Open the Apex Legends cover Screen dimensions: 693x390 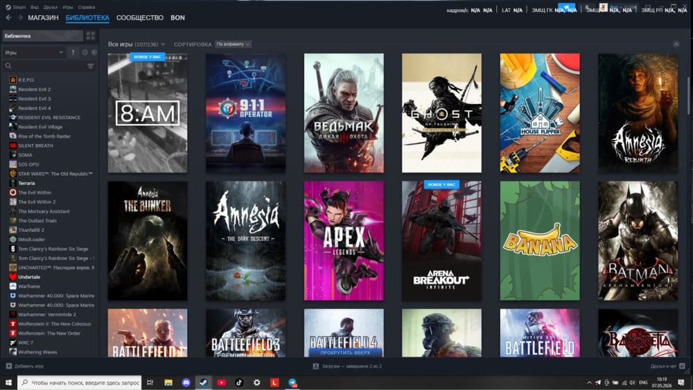[x=344, y=240]
